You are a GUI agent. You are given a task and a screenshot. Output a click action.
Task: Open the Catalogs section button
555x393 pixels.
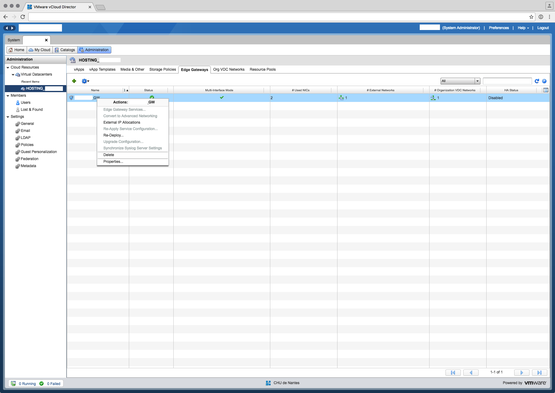pos(65,50)
